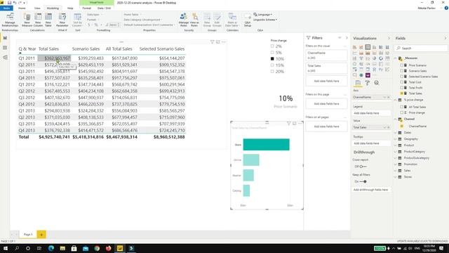Open Manage Roles
Screen dimensions: 449x253
click(x=184, y=20)
